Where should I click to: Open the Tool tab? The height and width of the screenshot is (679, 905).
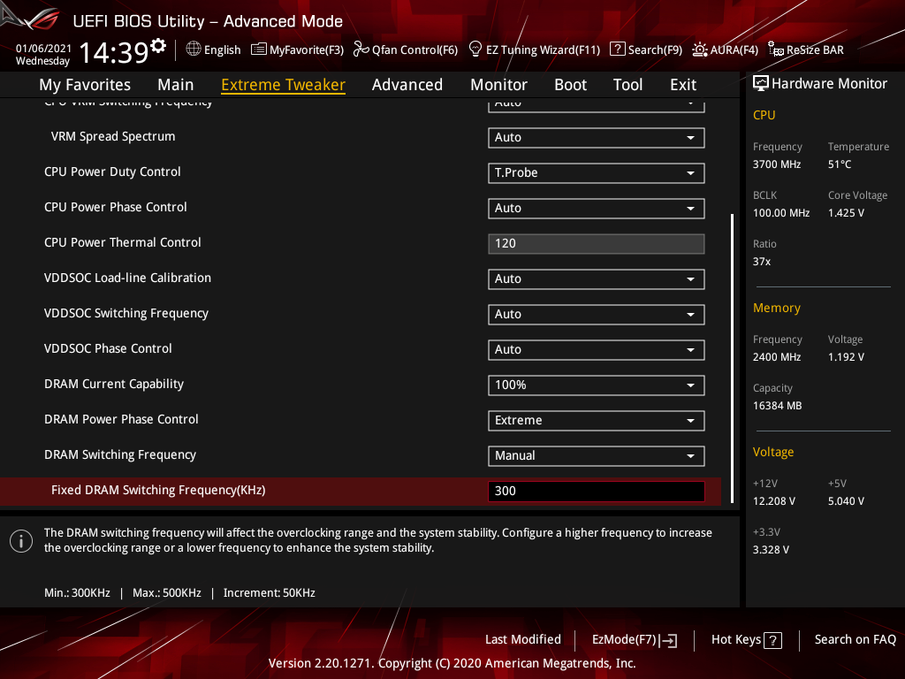[x=628, y=85]
